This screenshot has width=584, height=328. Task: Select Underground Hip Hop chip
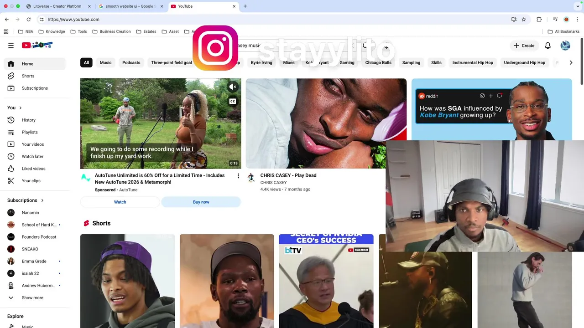point(525,62)
